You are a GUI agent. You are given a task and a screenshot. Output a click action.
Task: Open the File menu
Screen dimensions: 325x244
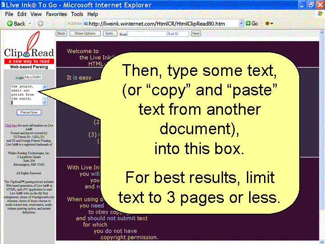point(9,14)
